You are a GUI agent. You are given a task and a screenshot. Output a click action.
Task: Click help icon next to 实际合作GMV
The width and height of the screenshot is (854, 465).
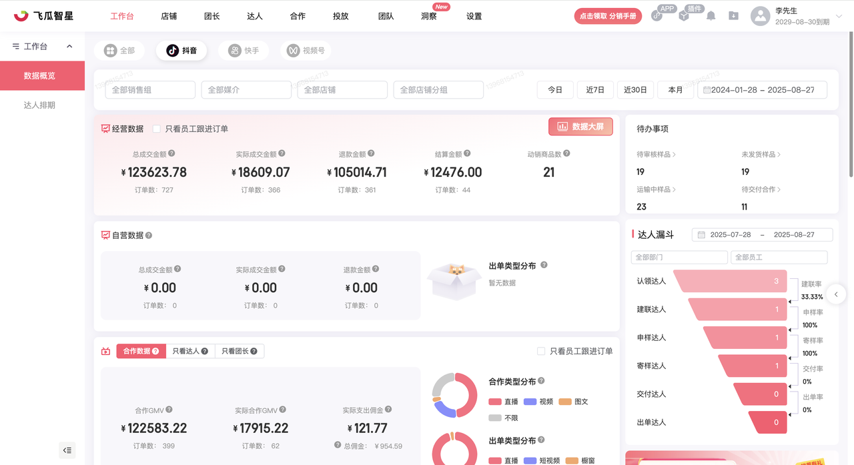tap(282, 410)
